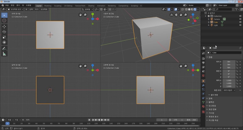This screenshot has width=243, height=130.
Task: Open the Particles properties tab
Action: (203, 90)
